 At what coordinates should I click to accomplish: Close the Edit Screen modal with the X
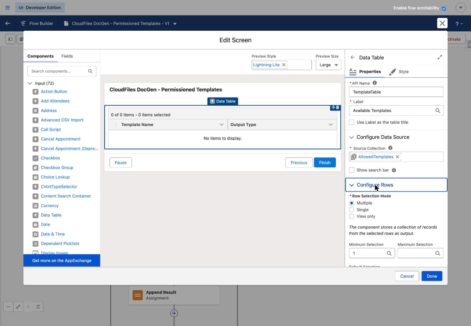point(442,23)
